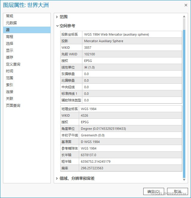Select the Greenwich (0.0) value
Image resolution: width=191 pixels, height=198 pixels.
(x=93, y=135)
